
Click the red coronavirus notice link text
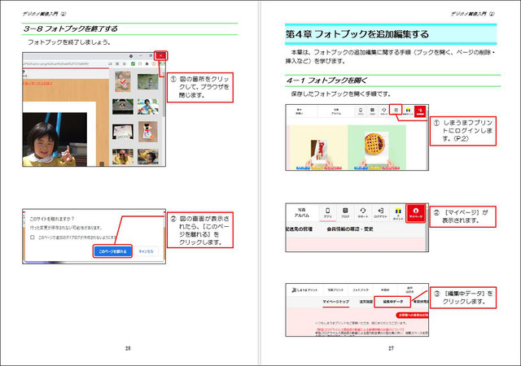click(360, 329)
